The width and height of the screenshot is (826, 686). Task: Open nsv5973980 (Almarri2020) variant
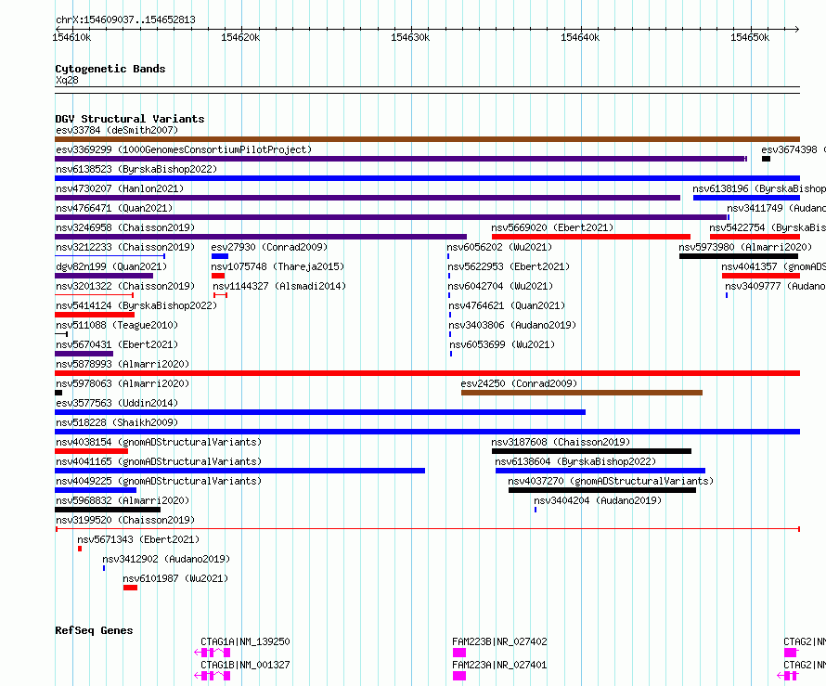tap(745, 247)
